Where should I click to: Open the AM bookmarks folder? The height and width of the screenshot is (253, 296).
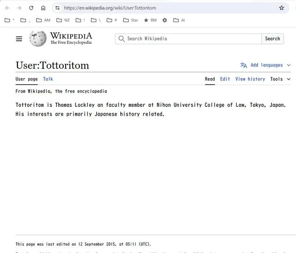click(x=43, y=20)
